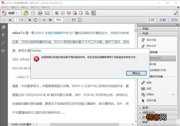Zoom out with minus button

[x=44, y=20]
